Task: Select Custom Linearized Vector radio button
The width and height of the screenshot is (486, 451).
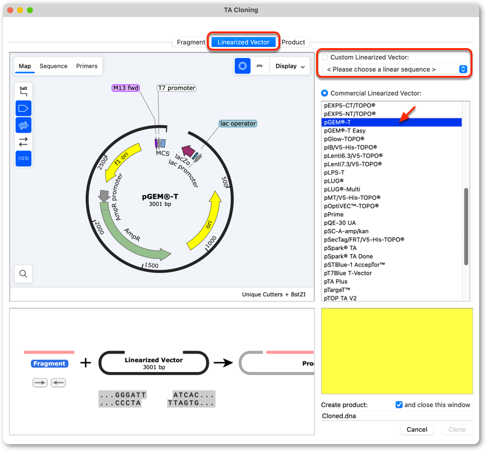Action: [x=325, y=57]
